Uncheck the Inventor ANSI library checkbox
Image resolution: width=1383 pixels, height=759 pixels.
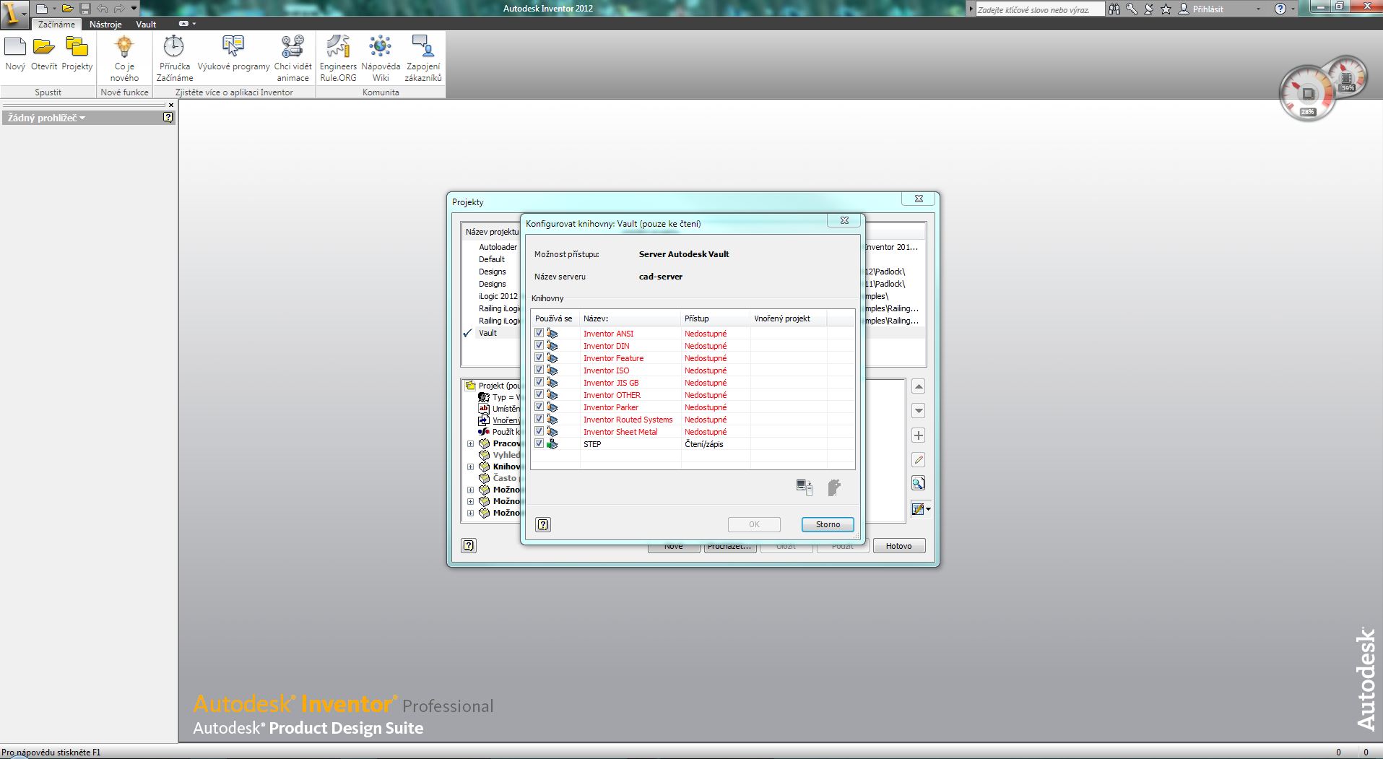(x=539, y=333)
